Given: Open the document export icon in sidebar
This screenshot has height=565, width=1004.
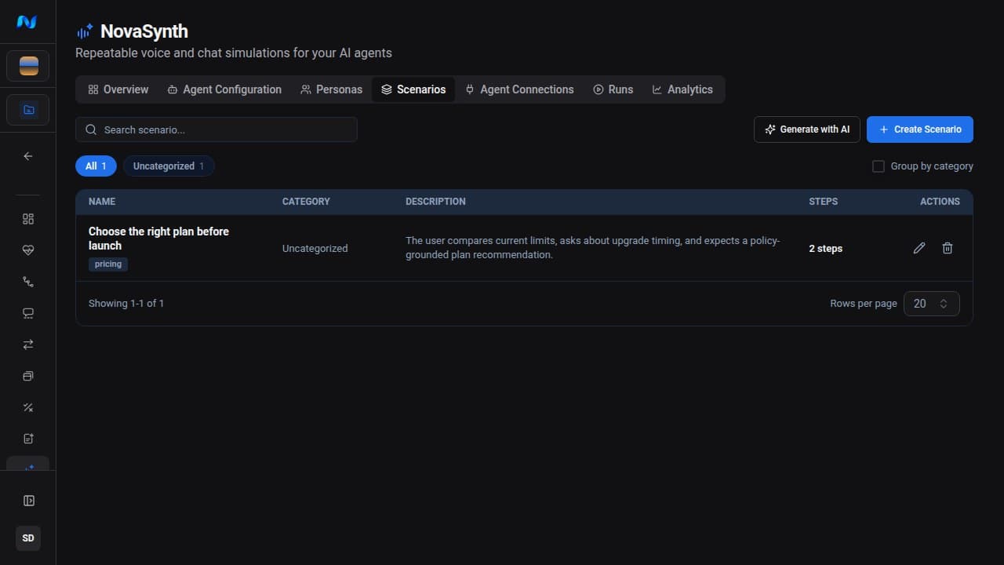Looking at the screenshot, I should click(28, 439).
